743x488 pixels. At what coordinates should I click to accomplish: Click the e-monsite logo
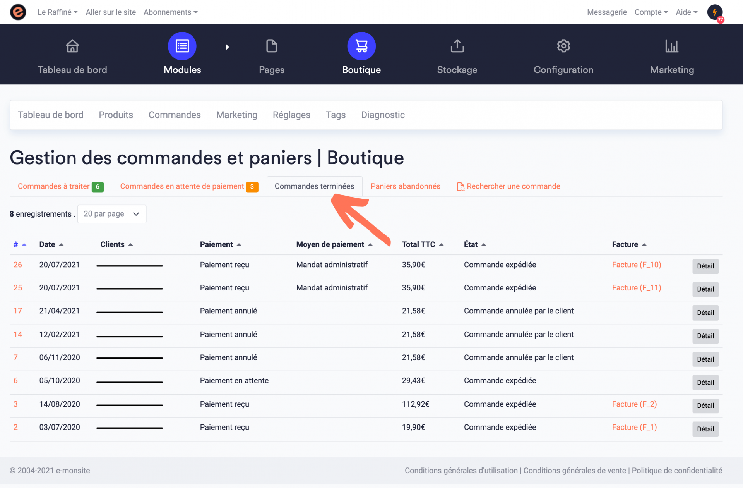(x=17, y=12)
